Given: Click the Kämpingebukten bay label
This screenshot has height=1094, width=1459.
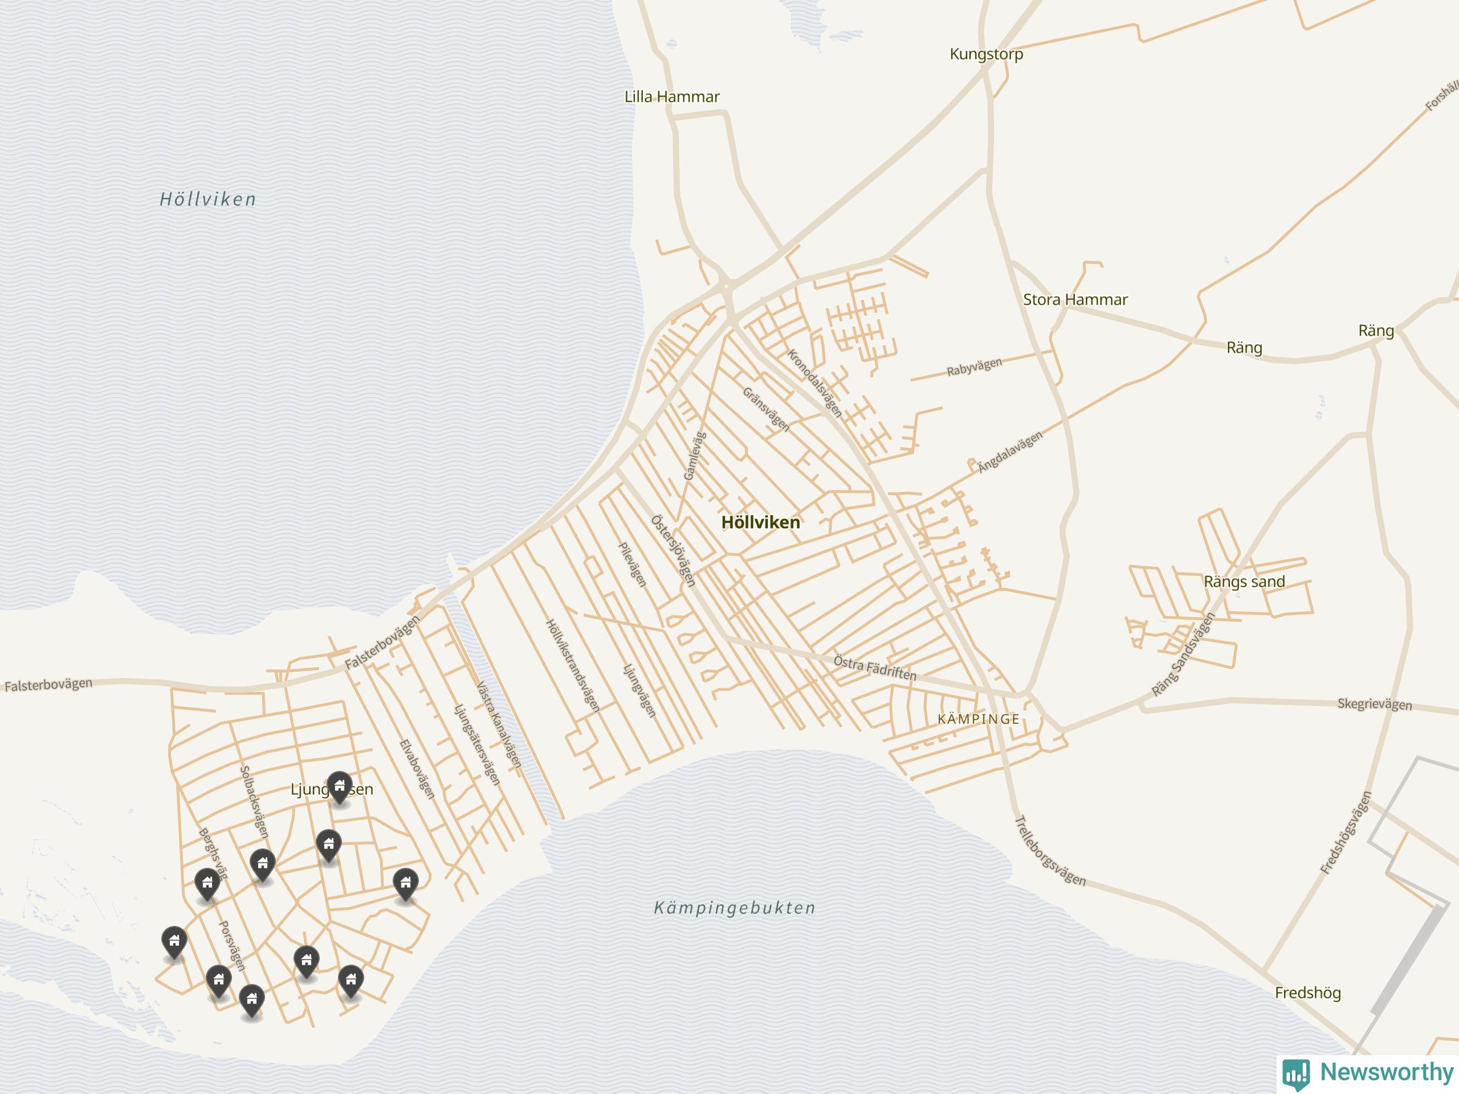Looking at the screenshot, I should click(x=734, y=908).
